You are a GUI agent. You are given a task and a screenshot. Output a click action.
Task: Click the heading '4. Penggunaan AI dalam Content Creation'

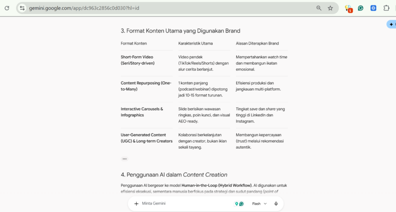coord(174,175)
